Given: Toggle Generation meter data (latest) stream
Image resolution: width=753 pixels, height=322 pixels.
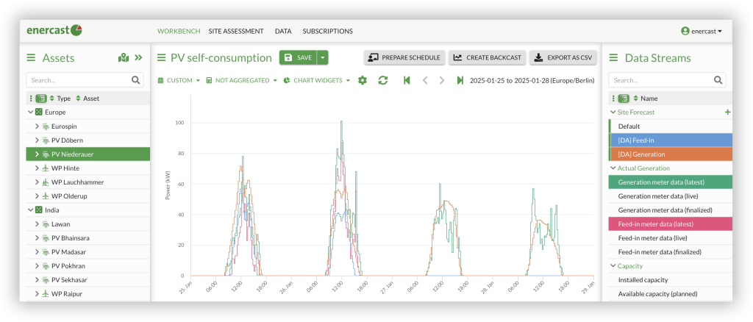Looking at the screenshot, I should (x=671, y=182).
